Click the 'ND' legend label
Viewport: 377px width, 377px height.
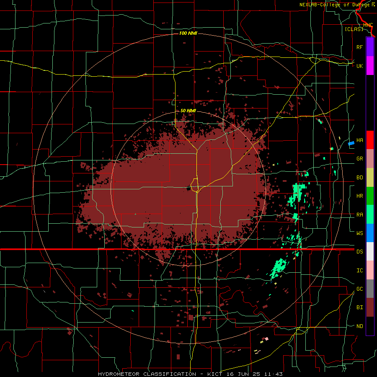pyautogui.click(x=359, y=326)
